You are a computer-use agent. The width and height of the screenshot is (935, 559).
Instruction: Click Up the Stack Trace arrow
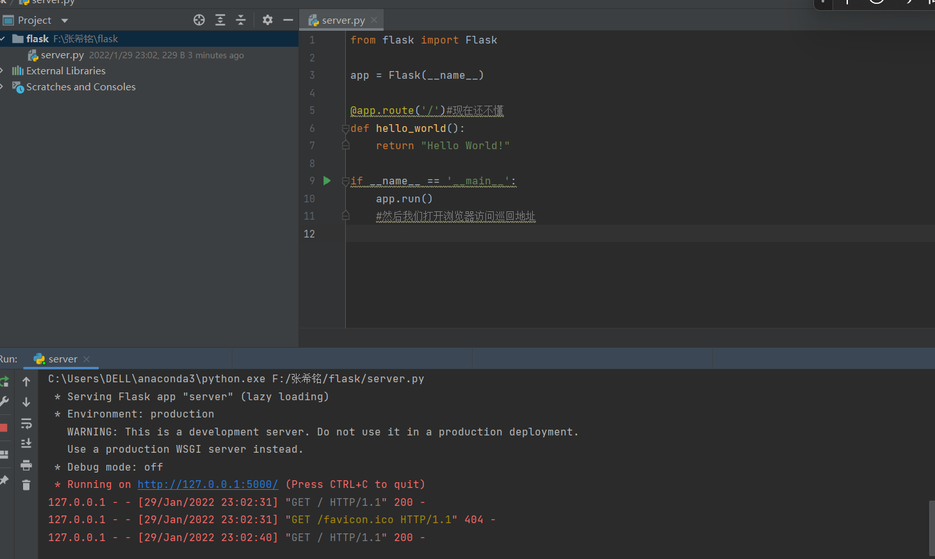26,382
